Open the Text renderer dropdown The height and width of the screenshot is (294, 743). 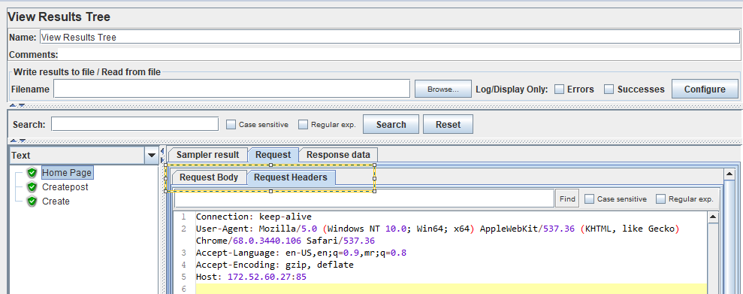[x=152, y=156]
